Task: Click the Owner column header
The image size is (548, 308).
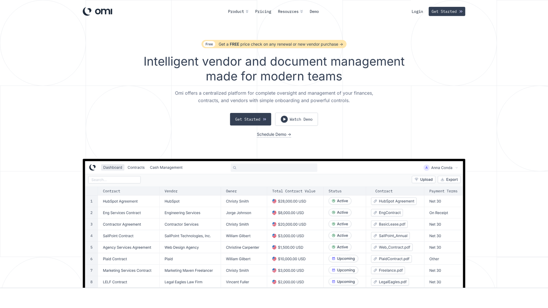Action: pyautogui.click(x=231, y=191)
